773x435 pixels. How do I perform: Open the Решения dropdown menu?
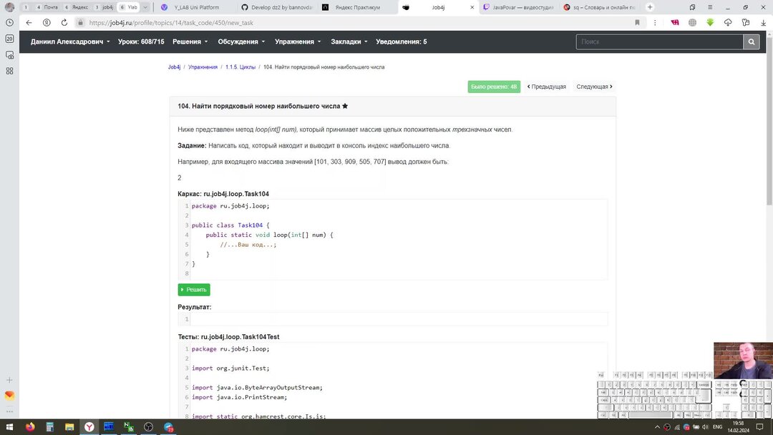[190, 42]
